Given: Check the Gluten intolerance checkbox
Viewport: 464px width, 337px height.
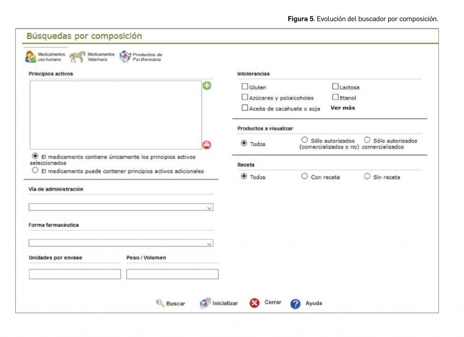Looking at the screenshot, I should pos(245,86).
